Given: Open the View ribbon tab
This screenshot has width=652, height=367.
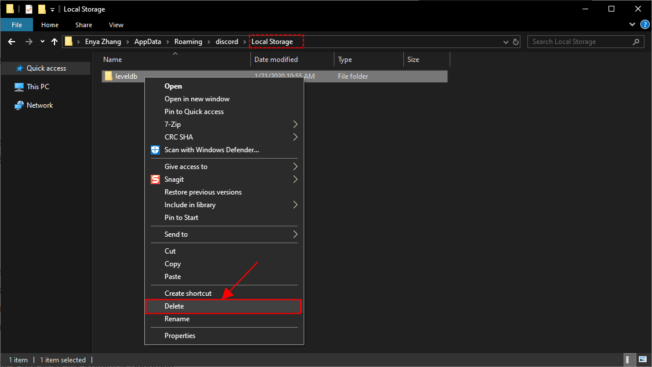Looking at the screenshot, I should pyautogui.click(x=116, y=25).
